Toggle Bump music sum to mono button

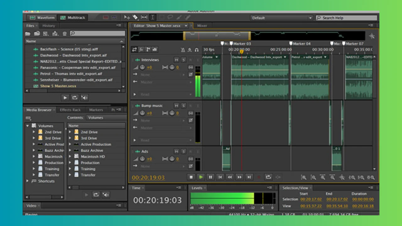click(x=191, y=113)
